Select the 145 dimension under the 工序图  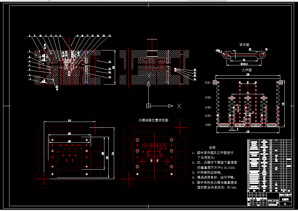point(248,131)
